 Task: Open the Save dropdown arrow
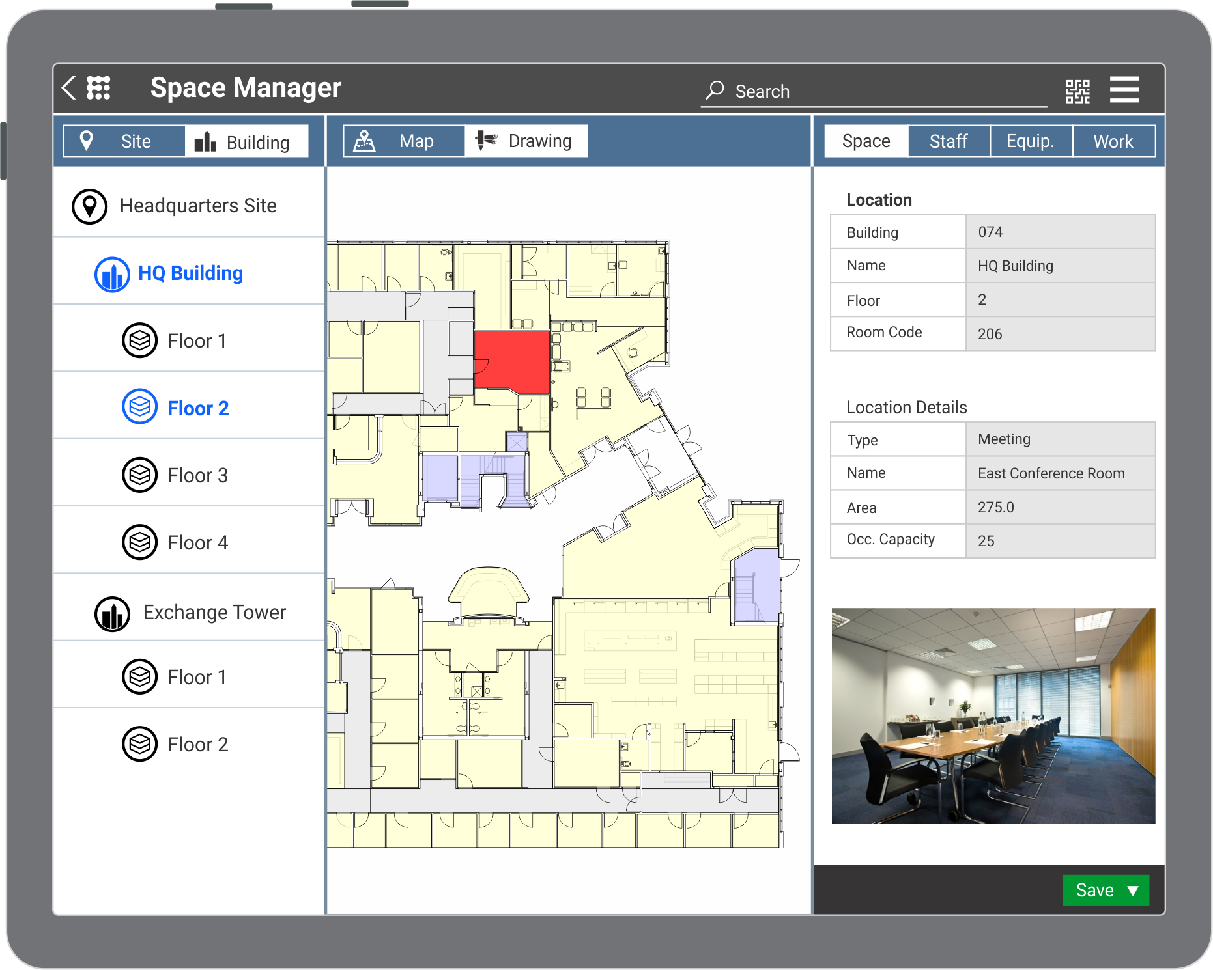coord(1134,890)
